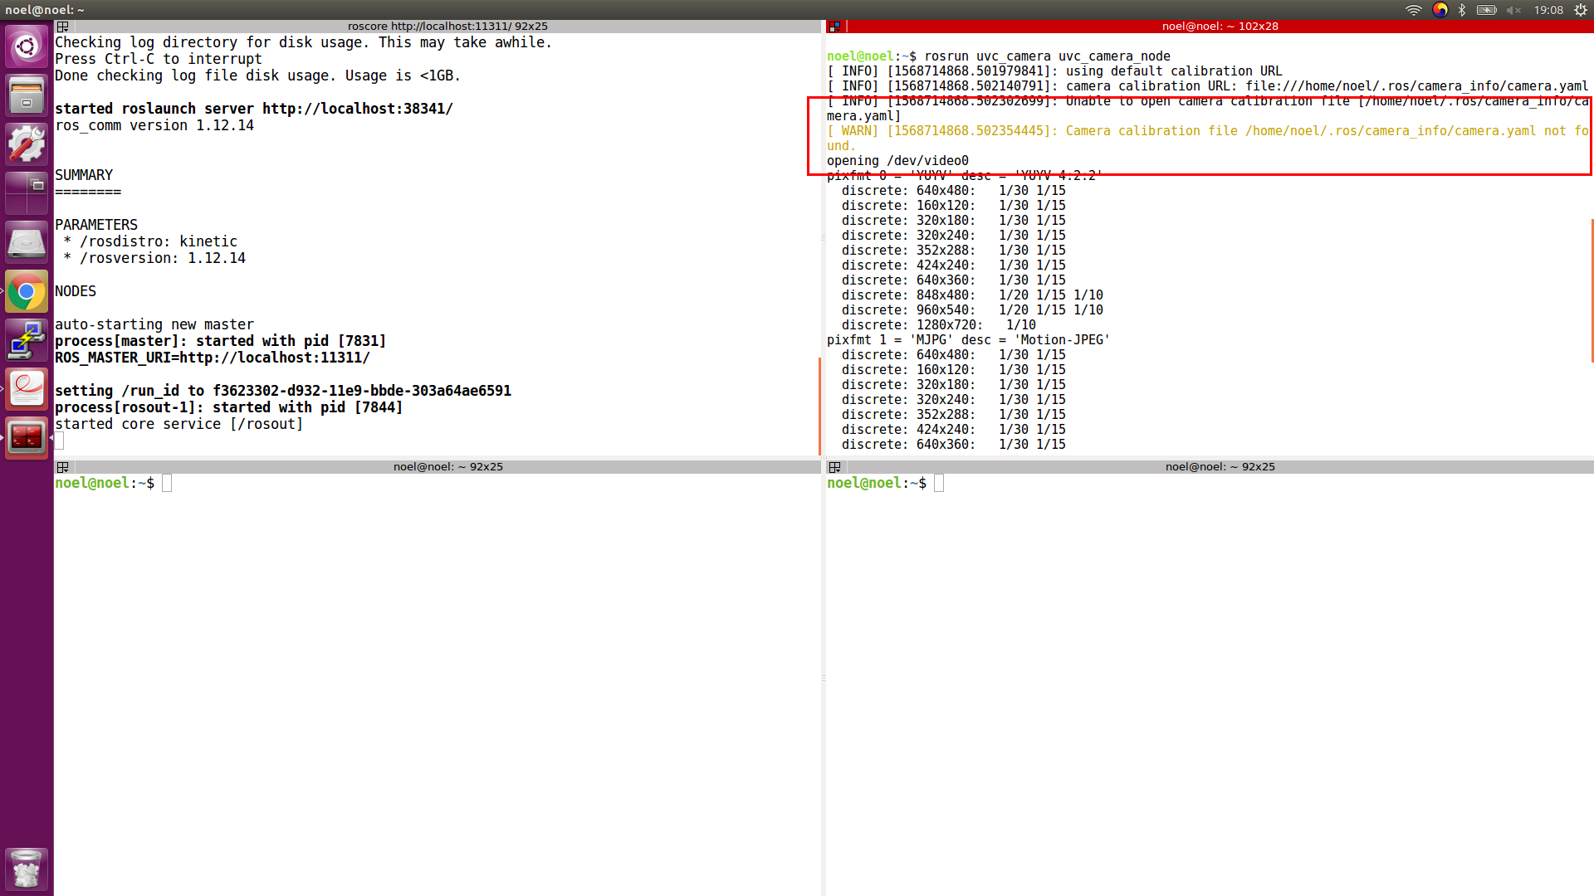
Task: Focus the bottom-left terminal prompt
Action: pos(167,484)
